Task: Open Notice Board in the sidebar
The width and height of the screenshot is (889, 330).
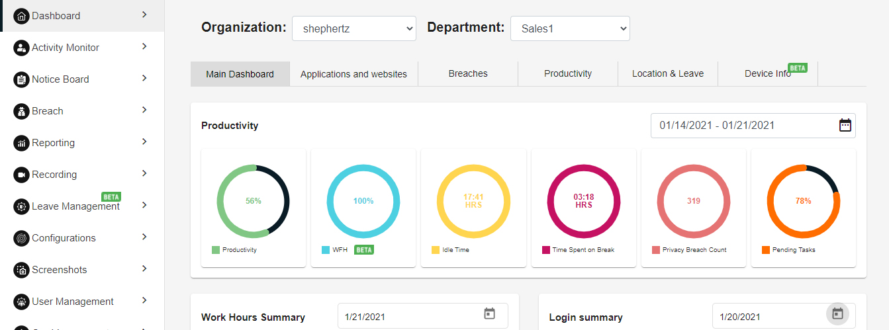Action: click(x=82, y=79)
